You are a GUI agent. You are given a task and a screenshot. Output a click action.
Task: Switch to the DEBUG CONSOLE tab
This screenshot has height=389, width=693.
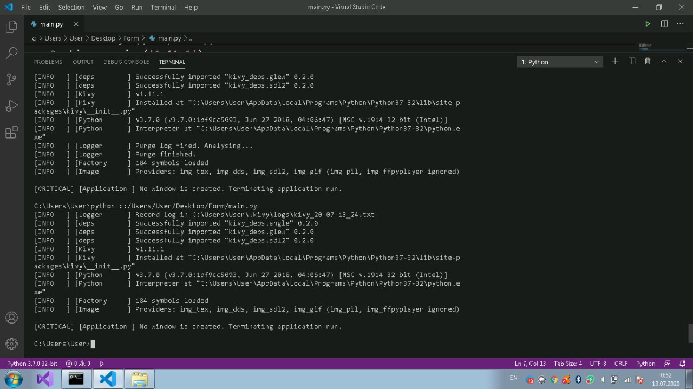coord(126,62)
